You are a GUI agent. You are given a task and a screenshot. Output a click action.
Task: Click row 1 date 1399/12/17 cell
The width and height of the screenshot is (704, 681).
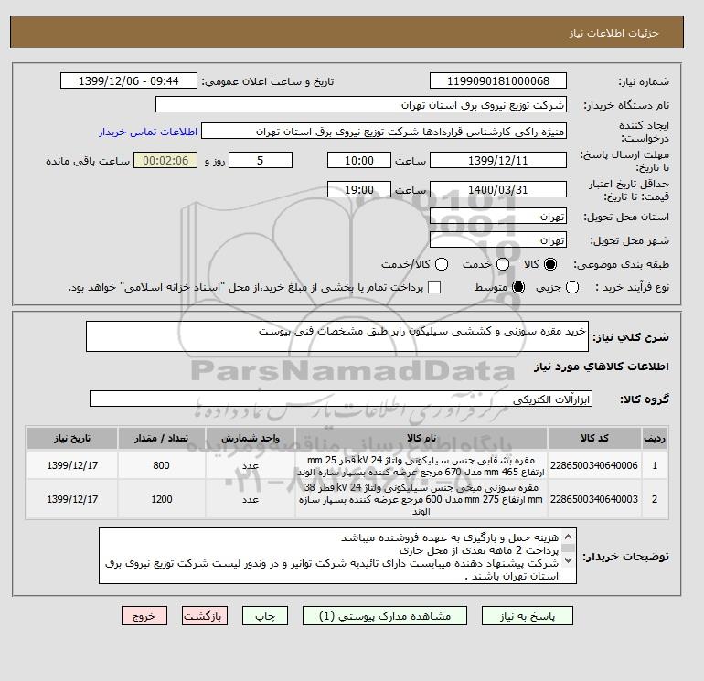click(72, 465)
